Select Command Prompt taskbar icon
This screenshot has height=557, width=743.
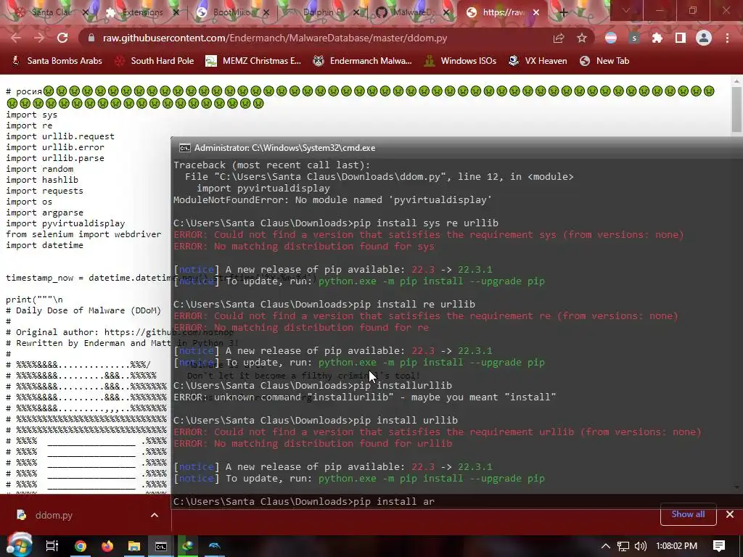click(x=161, y=546)
